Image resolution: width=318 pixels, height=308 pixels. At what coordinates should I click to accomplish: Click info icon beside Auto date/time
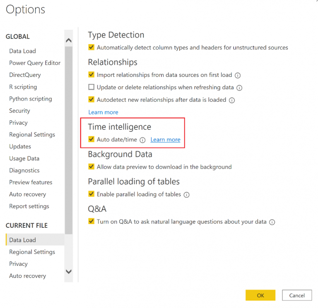point(142,140)
